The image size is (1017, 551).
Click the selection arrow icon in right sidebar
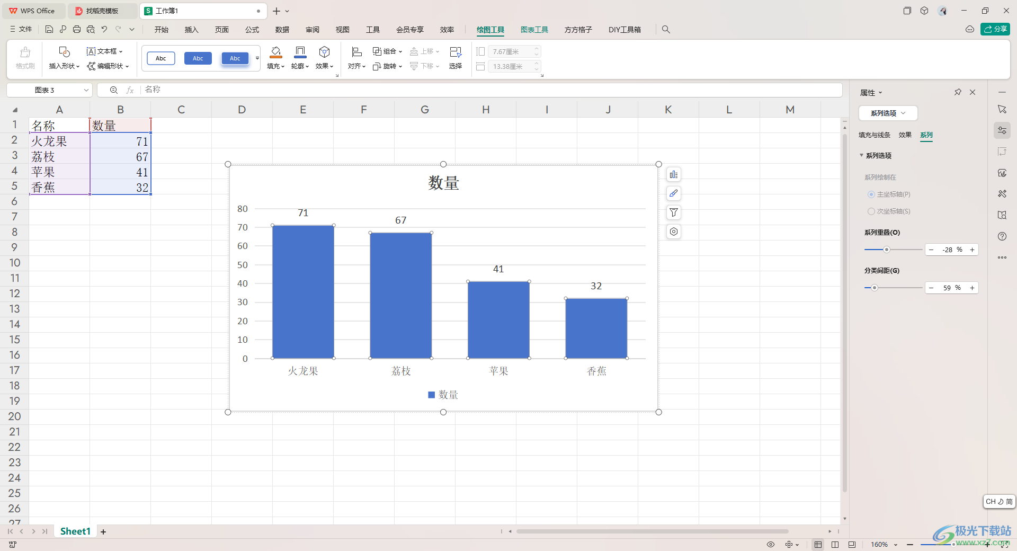1002,109
